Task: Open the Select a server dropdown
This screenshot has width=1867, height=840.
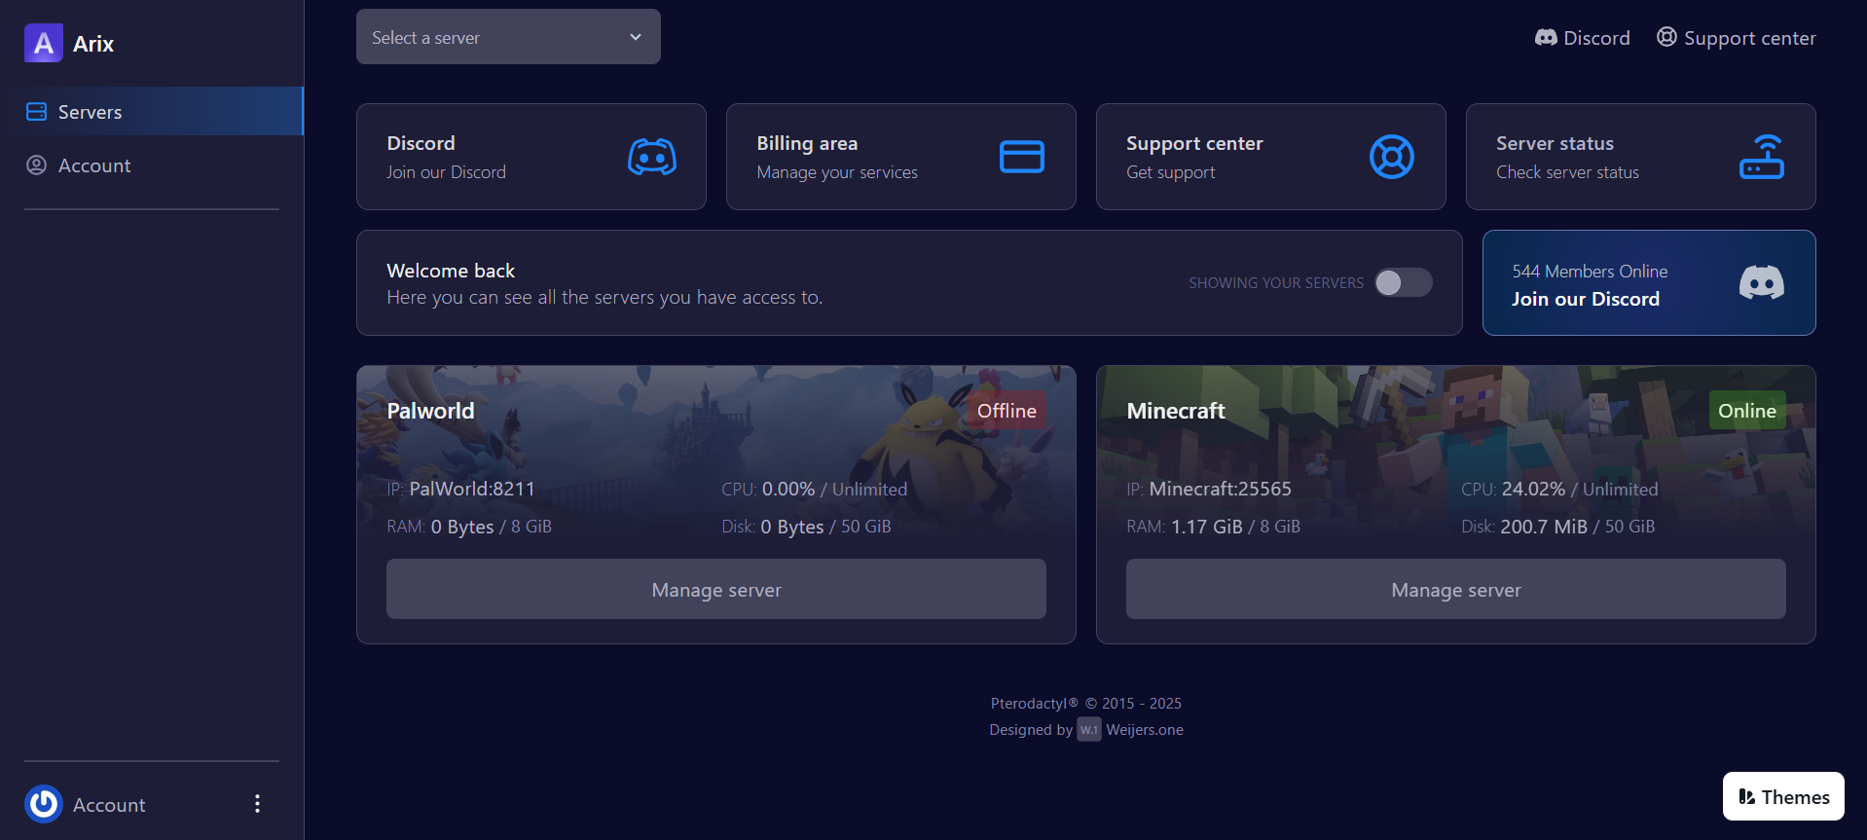Action: (508, 37)
